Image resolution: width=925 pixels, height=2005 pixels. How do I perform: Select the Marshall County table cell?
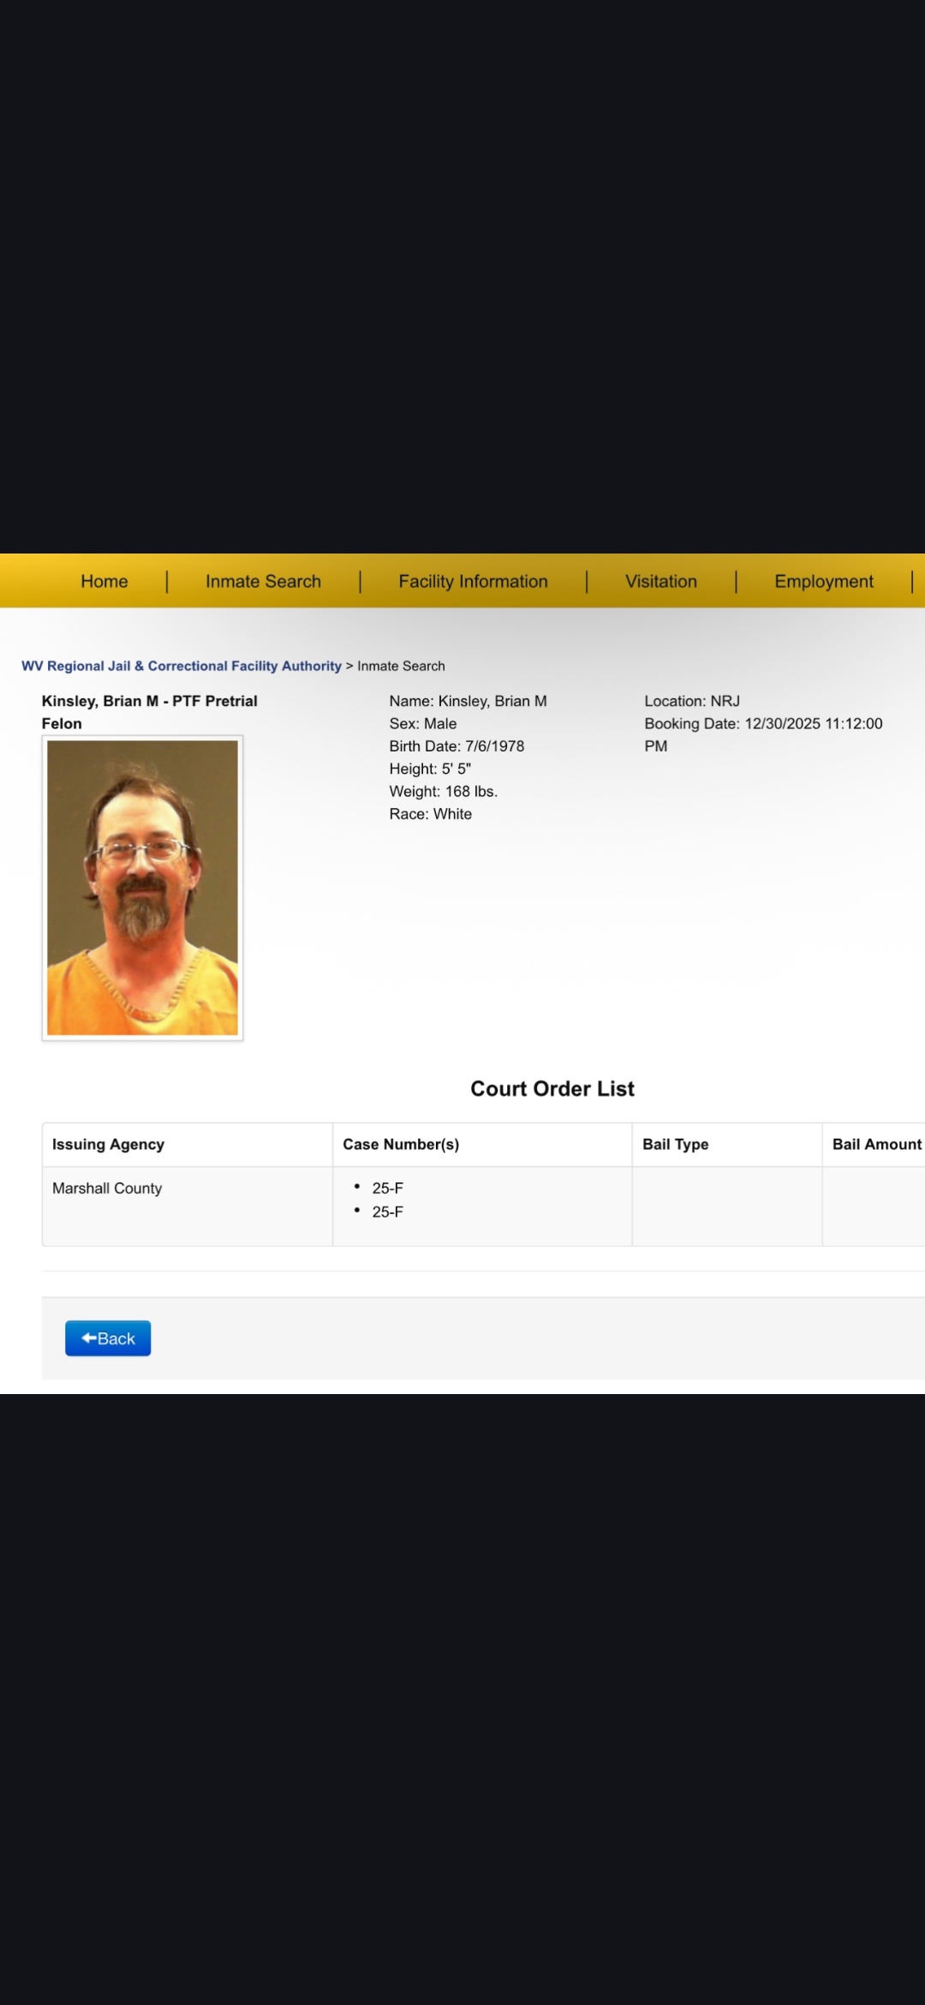[107, 1188]
